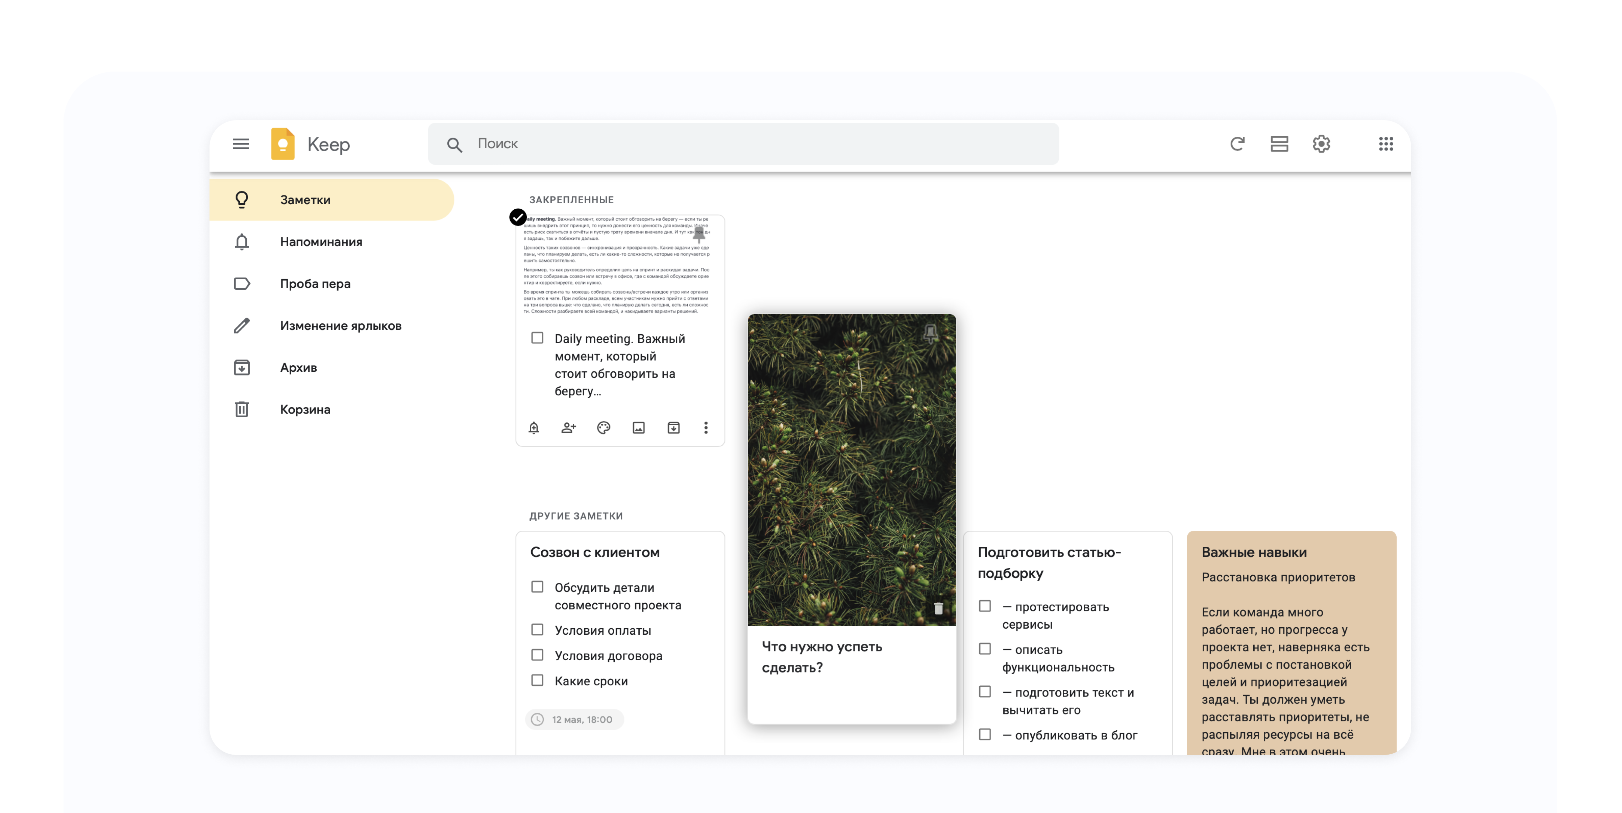The height and width of the screenshot is (813, 1622).
Task: Unpin the Daily meeting note
Action: tap(699, 235)
